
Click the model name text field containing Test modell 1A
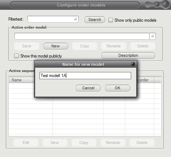[85, 76]
